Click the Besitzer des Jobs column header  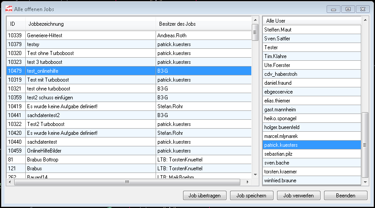coord(203,24)
